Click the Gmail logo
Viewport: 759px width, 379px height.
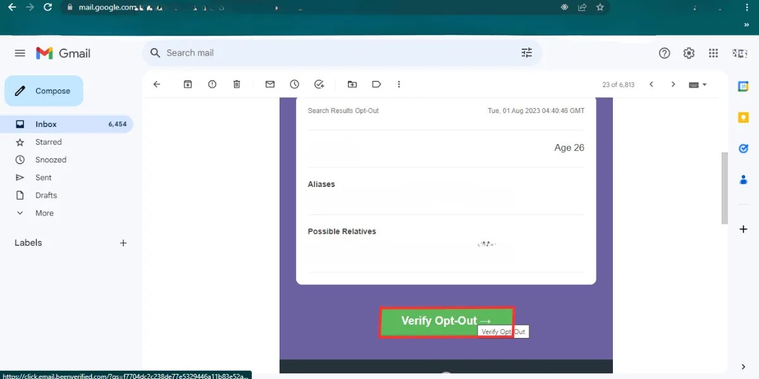point(63,53)
